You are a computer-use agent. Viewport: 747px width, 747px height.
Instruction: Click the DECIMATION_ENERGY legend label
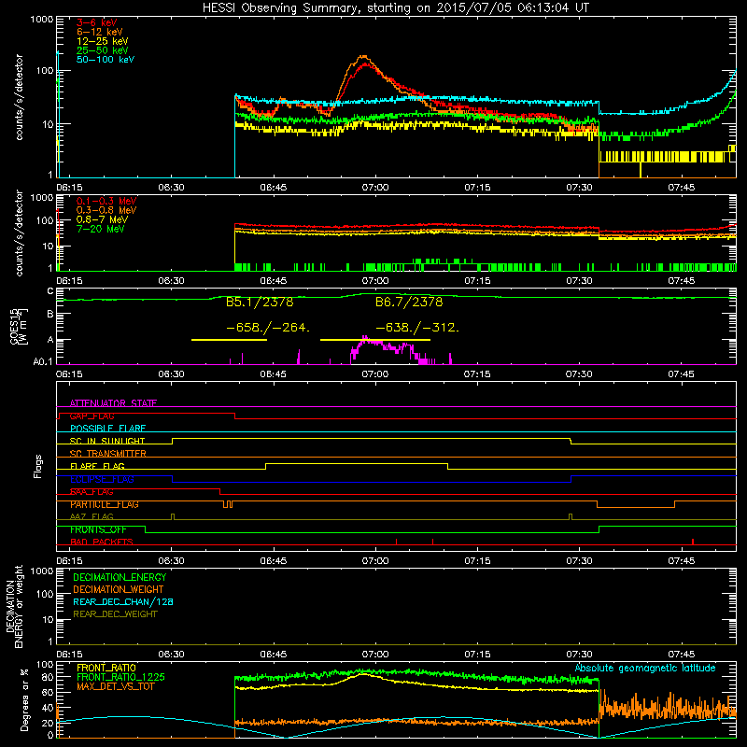[x=120, y=577]
